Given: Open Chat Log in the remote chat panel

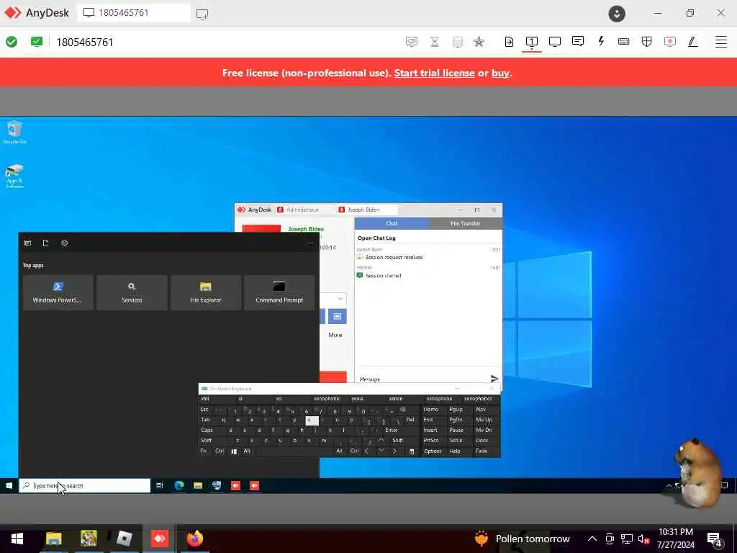Looking at the screenshot, I should (x=376, y=238).
